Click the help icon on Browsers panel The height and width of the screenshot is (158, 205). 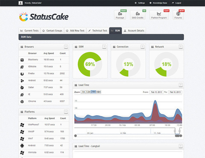coord(66,47)
